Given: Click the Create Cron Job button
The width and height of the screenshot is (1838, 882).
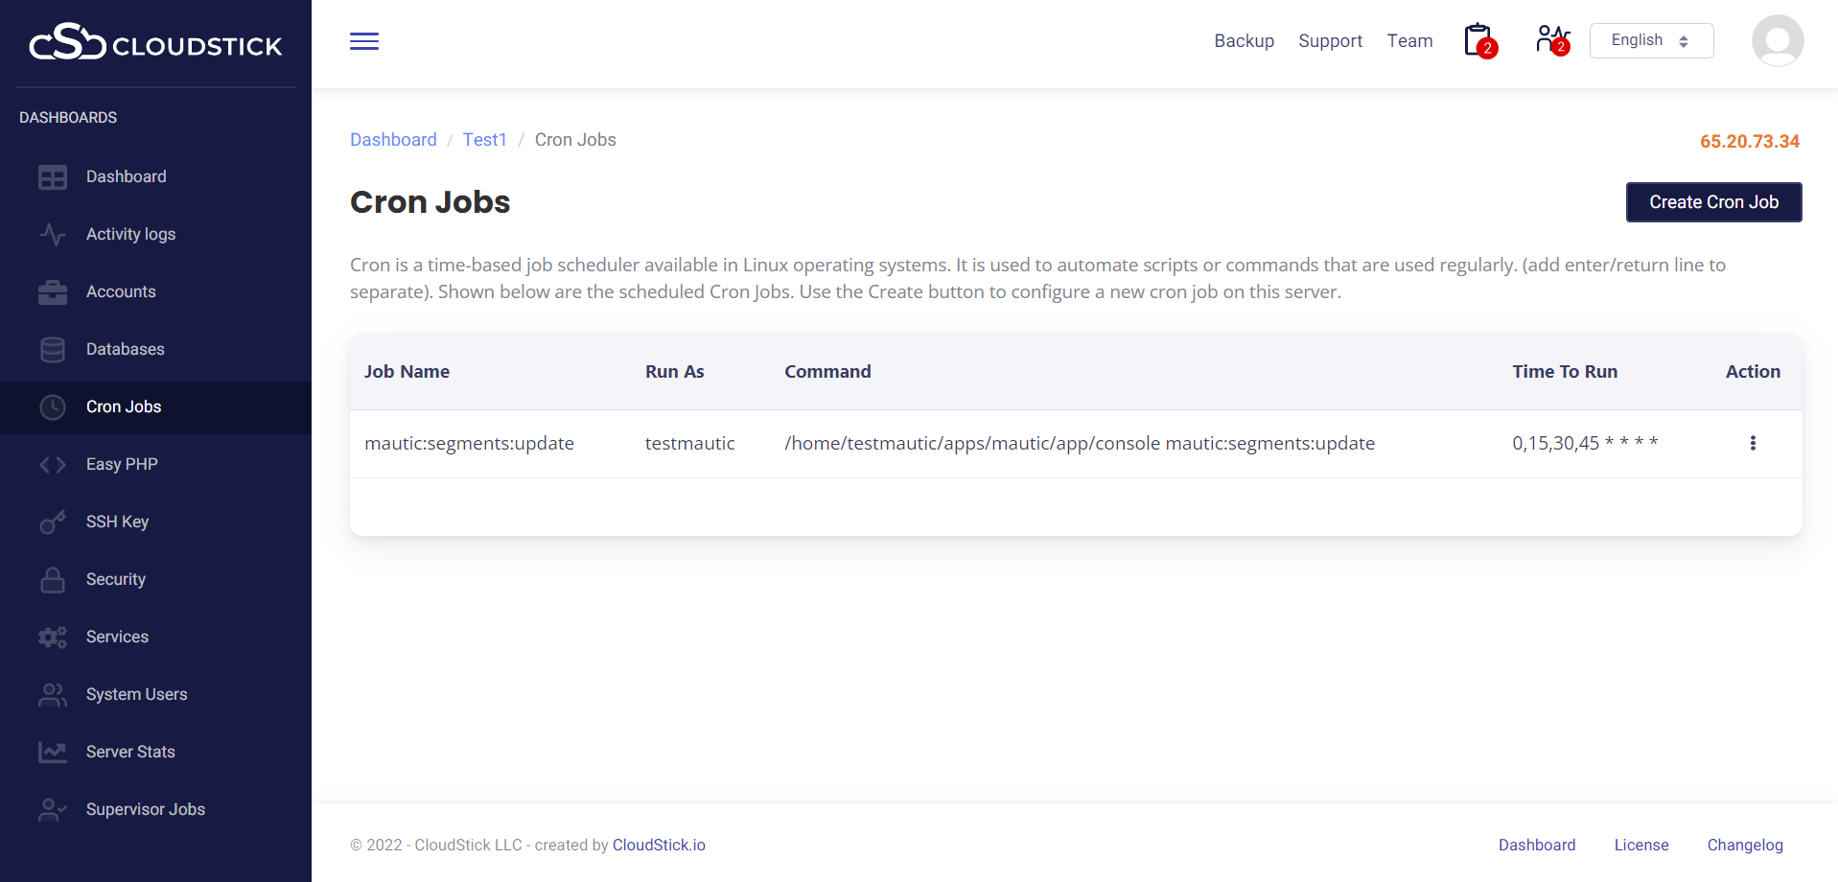Looking at the screenshot, I should coord(1712,202).
